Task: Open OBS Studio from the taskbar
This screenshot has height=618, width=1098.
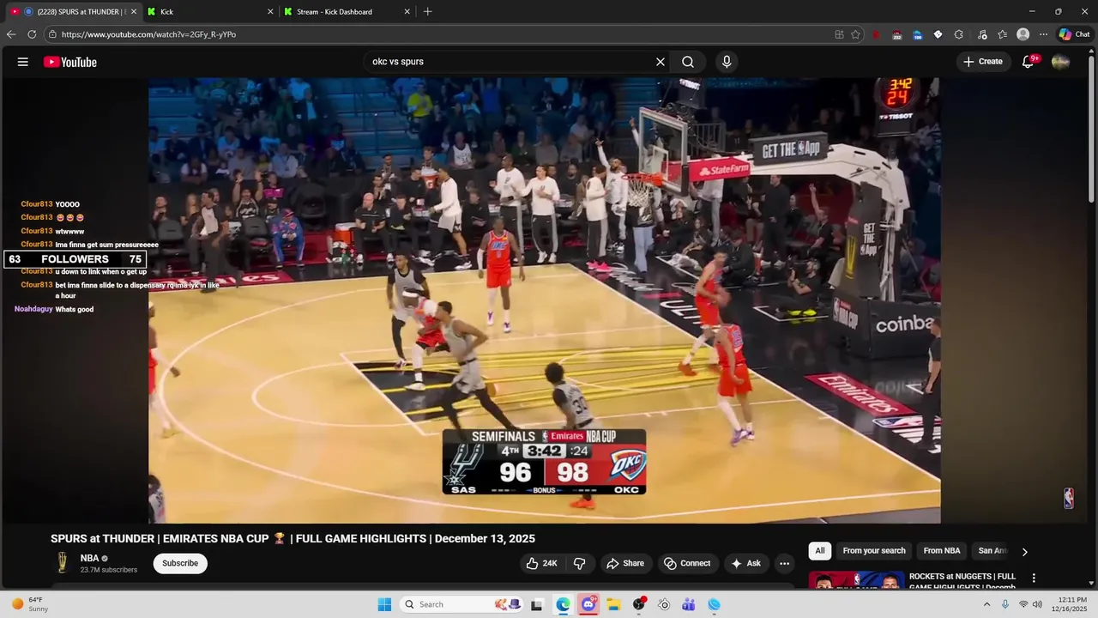Action: (x=639, y=604)
